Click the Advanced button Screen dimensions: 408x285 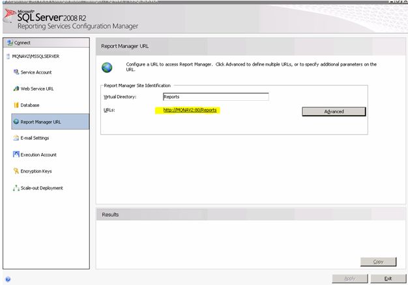point(334,111)
